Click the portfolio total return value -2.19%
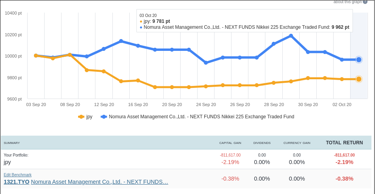 (344, 162)
